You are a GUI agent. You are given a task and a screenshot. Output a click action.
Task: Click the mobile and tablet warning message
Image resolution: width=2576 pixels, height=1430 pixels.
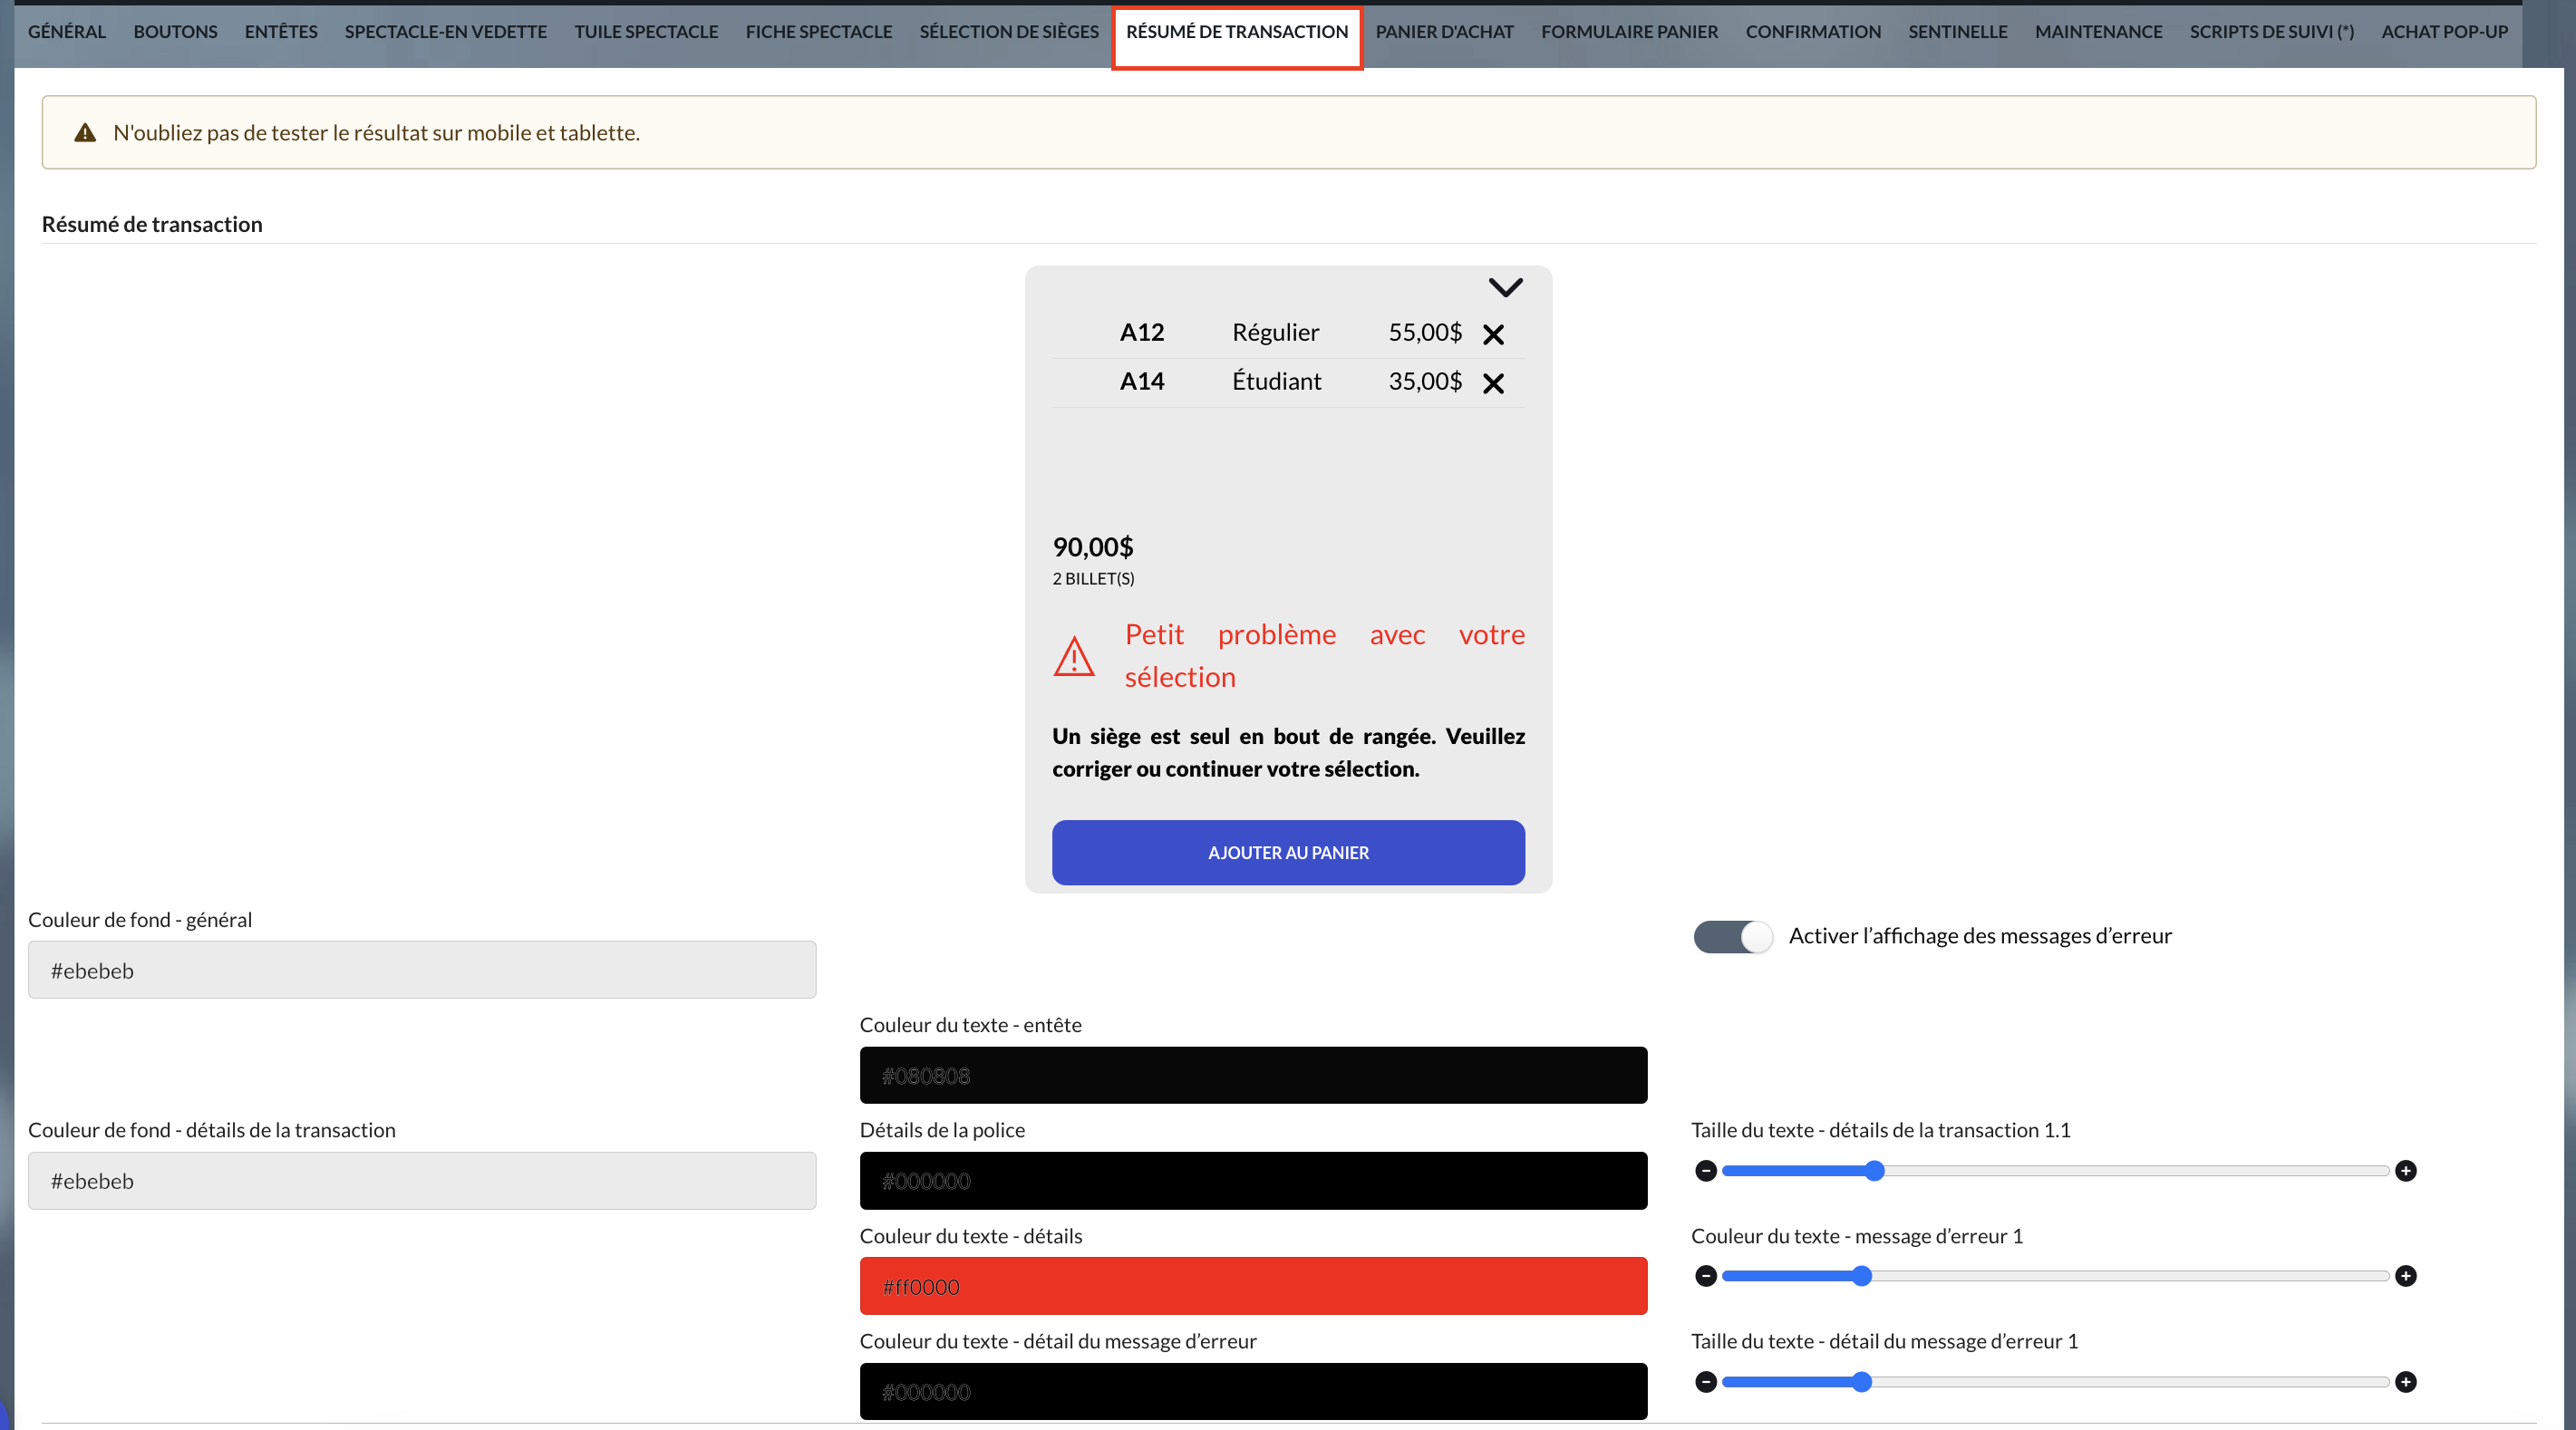tap(376, 133)
